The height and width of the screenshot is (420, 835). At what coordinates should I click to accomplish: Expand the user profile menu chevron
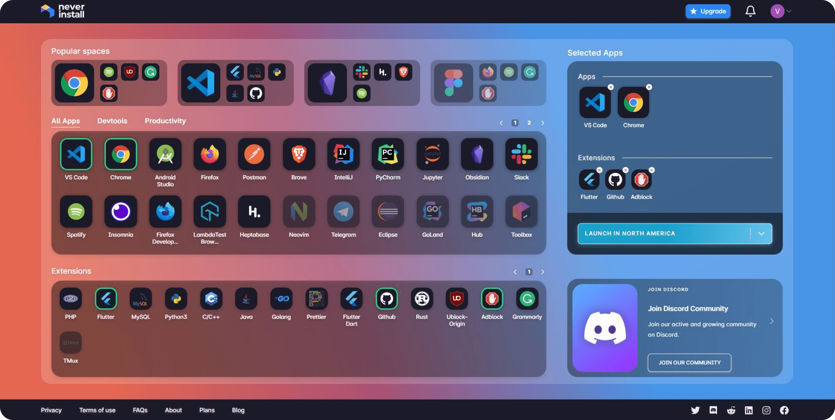(789, 11)
